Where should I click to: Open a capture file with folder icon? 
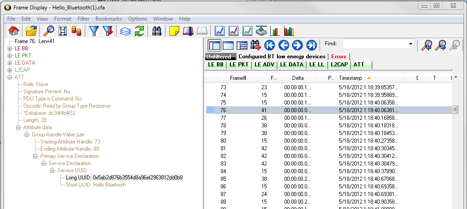(31, 30)
